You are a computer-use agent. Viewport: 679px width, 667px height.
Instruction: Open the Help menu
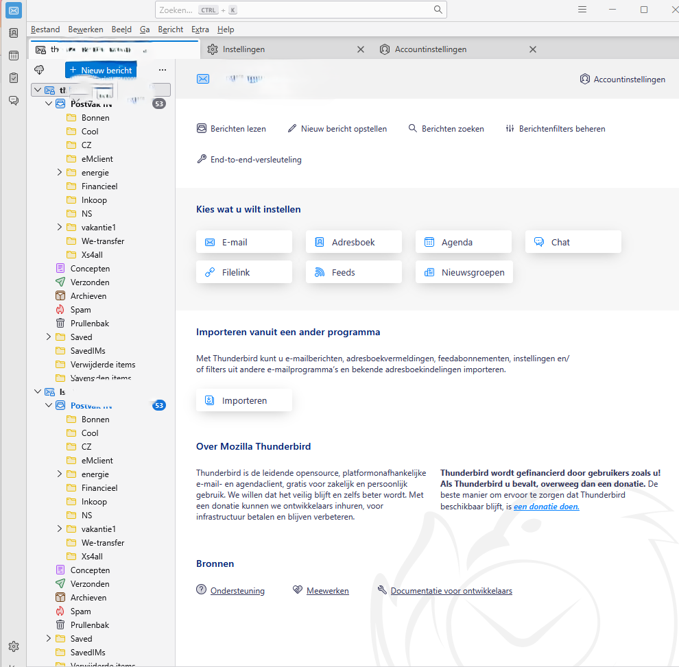point(226,29)
